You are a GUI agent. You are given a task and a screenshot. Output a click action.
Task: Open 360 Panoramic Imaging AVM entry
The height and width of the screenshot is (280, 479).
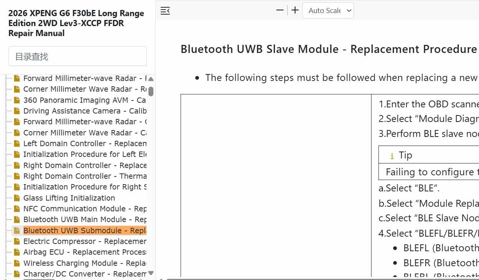click(85, 100)
